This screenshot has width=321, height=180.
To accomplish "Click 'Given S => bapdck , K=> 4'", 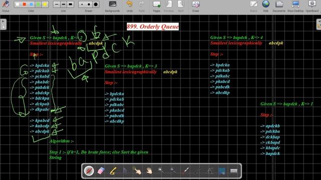I will (236, 37).
